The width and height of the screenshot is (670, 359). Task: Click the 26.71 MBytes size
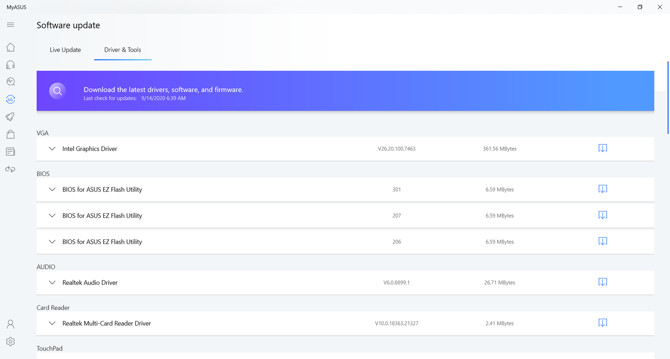click(x=500, y=282)
